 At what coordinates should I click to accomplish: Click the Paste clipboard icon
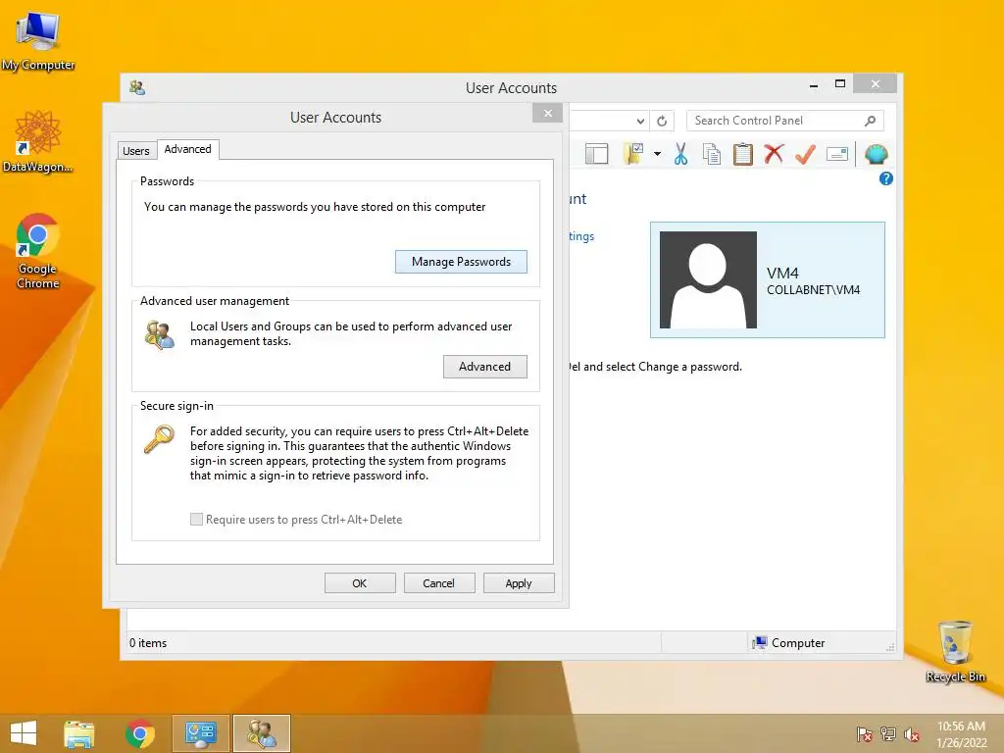pos(743,154)
